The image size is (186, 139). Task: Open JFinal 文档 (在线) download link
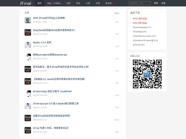(140, 19)
